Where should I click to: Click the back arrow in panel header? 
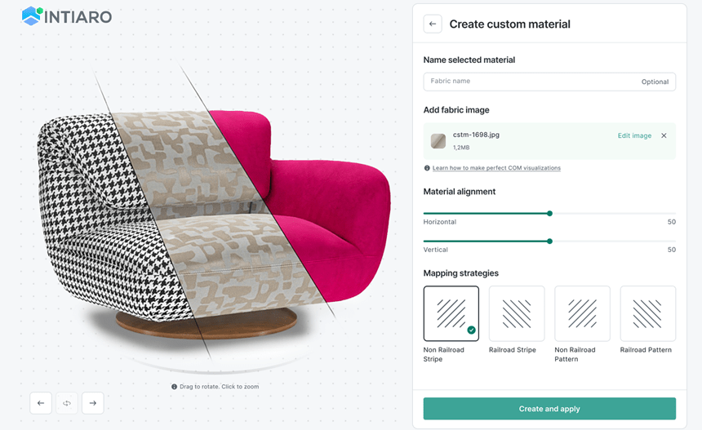[x=433, y=24]
